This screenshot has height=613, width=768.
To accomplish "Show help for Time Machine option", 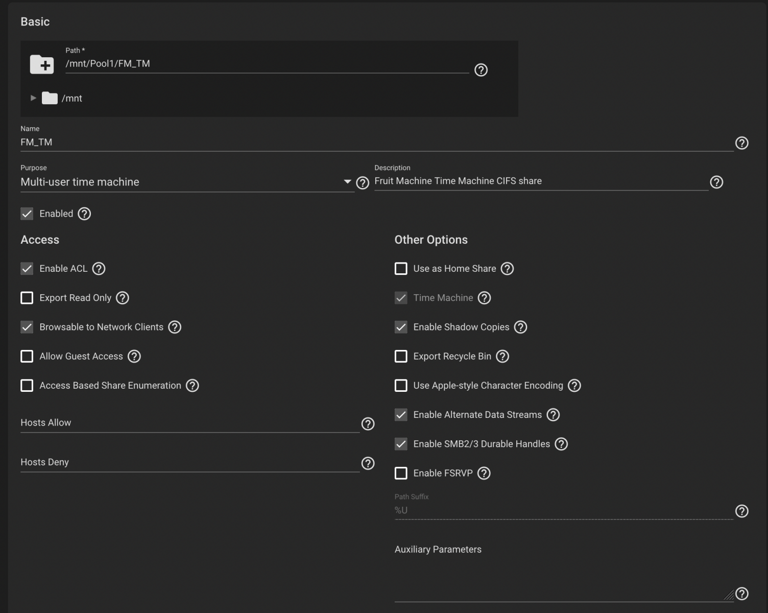I will (485, 298).
